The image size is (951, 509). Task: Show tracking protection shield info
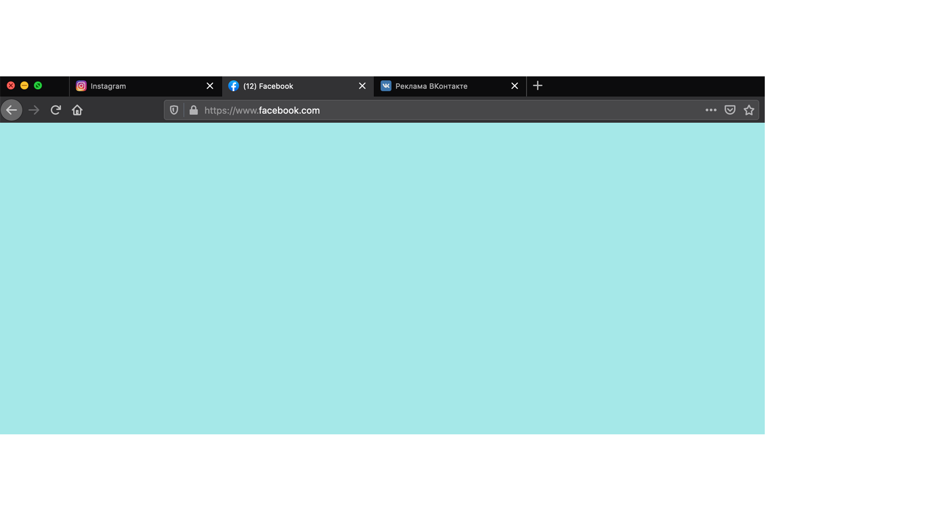174,110
